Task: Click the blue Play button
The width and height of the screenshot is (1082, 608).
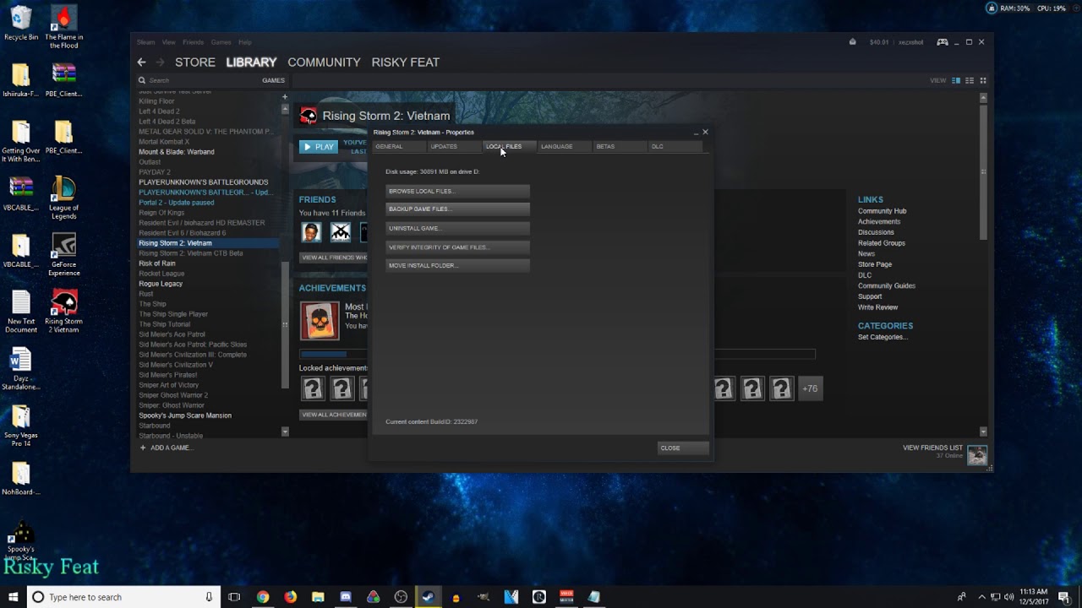Action: (318, 147)
